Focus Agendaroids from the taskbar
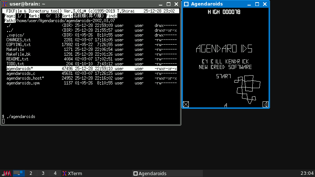Viewport: 315px width, 177px height. [x=150, y=173]
